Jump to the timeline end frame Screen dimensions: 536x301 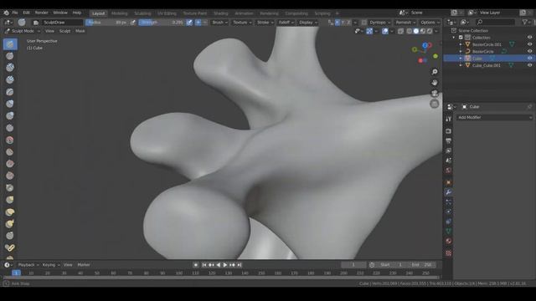(240, 265)
